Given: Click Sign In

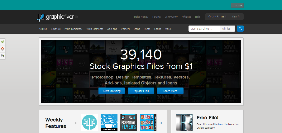Looking at the screenshot, I should [x=236, y=17].
